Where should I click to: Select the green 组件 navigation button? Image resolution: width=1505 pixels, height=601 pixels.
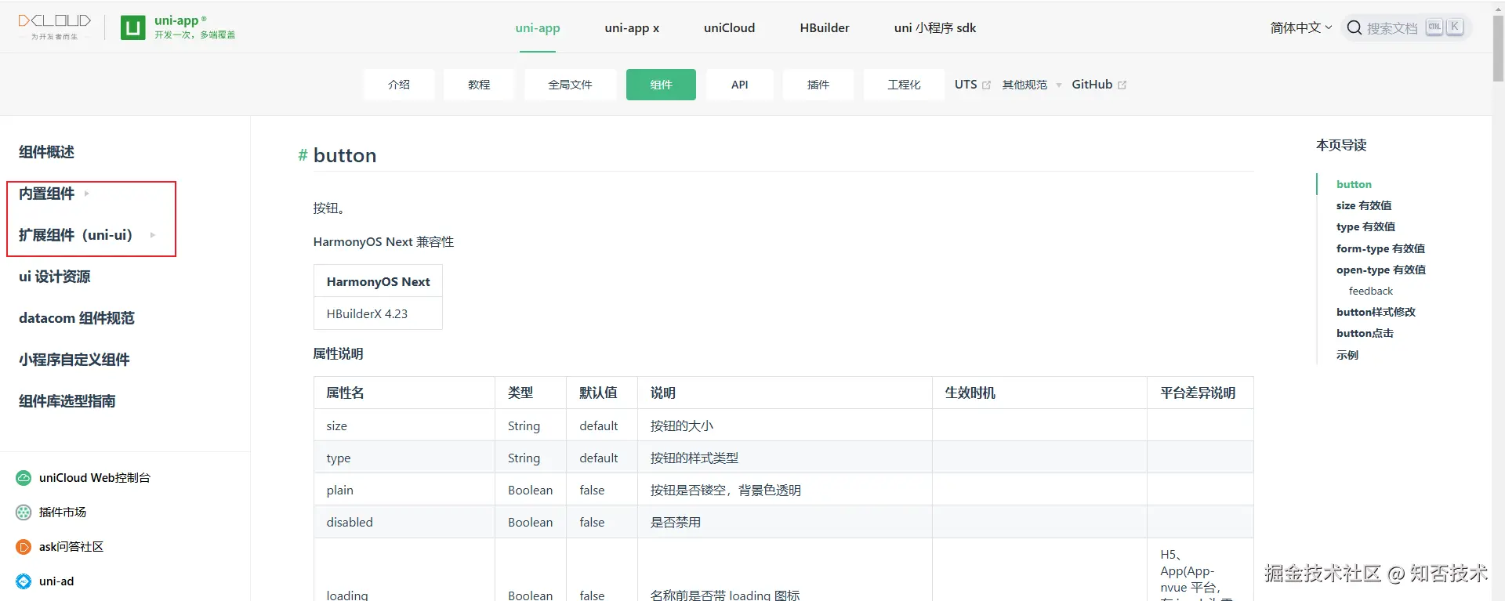coord(661,85)
